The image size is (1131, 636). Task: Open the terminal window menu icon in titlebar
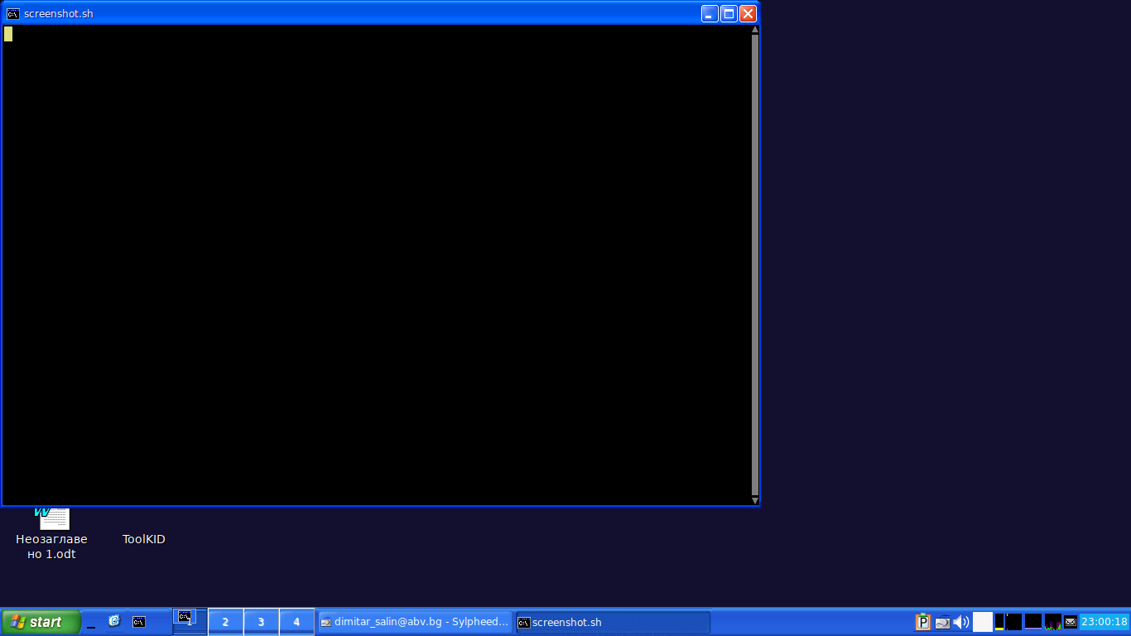pyautogui.click(x=13, y=13)
